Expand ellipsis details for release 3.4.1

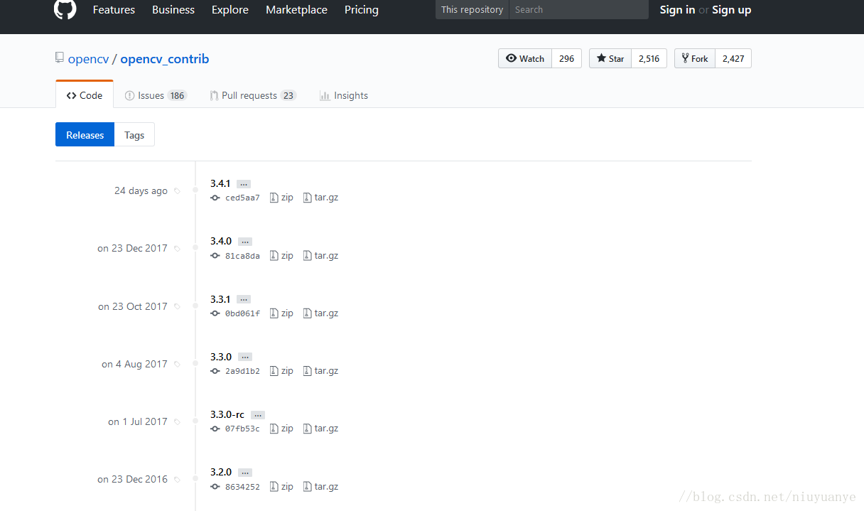point(244,184)
